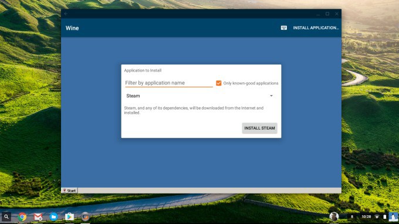399x224 pixels.
Task: Click the keyboard icon in Wine header
Action: coord(284,28)
